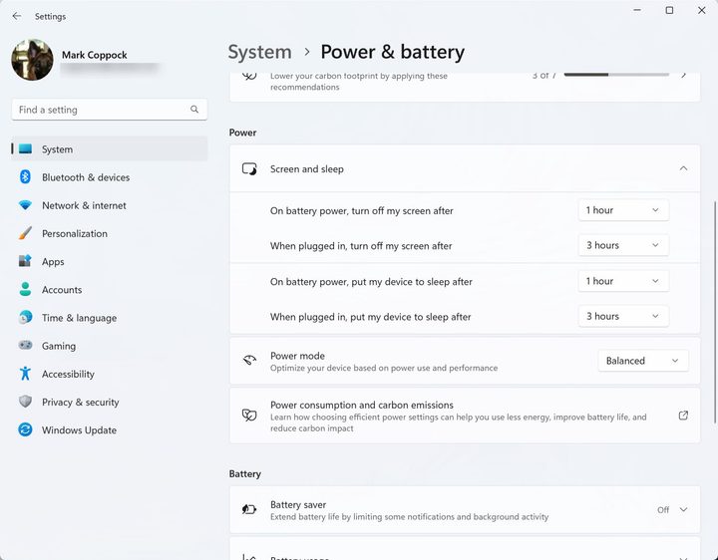
Task: Click Power mode title text
Action: [x=297, y=356]
